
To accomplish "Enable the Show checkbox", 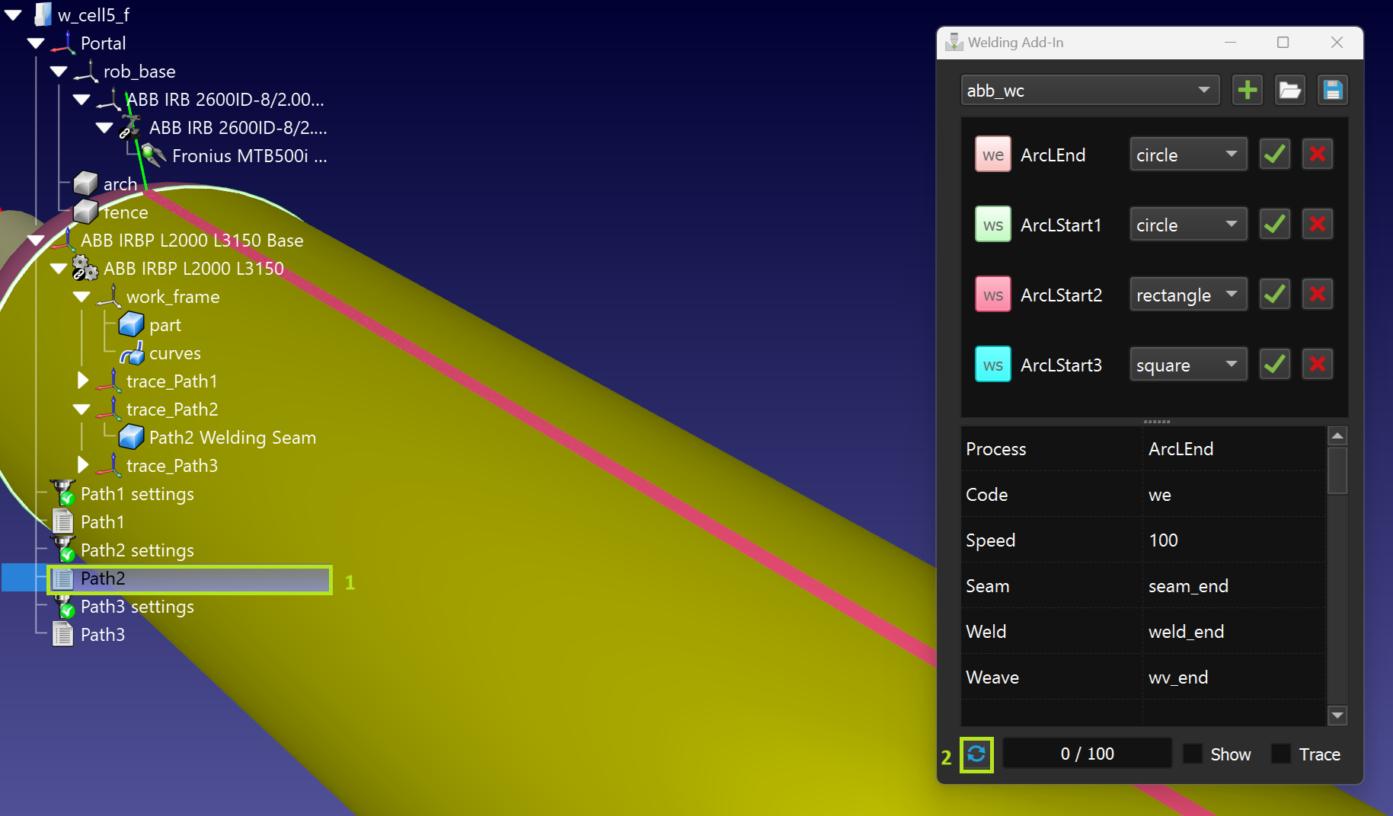I will [1193, 754].
